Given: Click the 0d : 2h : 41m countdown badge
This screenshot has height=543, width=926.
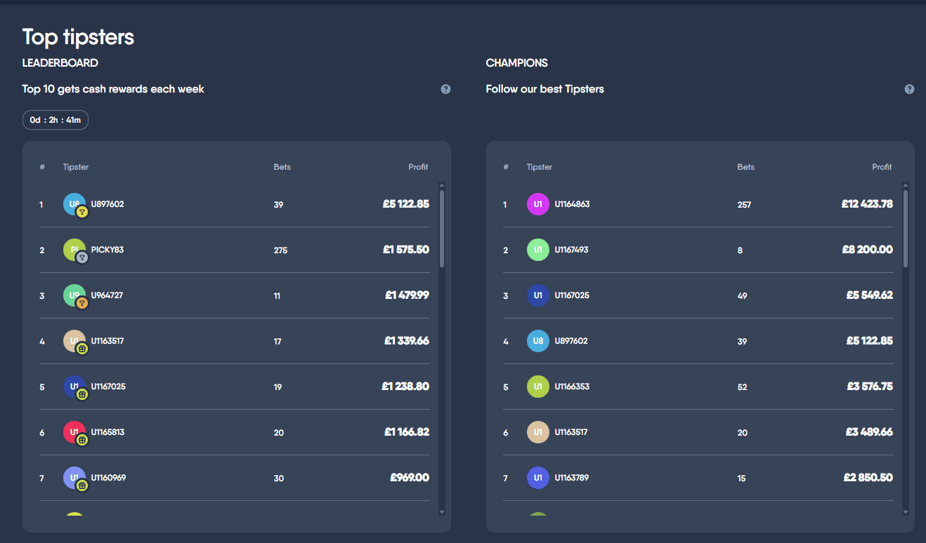Looking at the screenshot, I should 56,120.
